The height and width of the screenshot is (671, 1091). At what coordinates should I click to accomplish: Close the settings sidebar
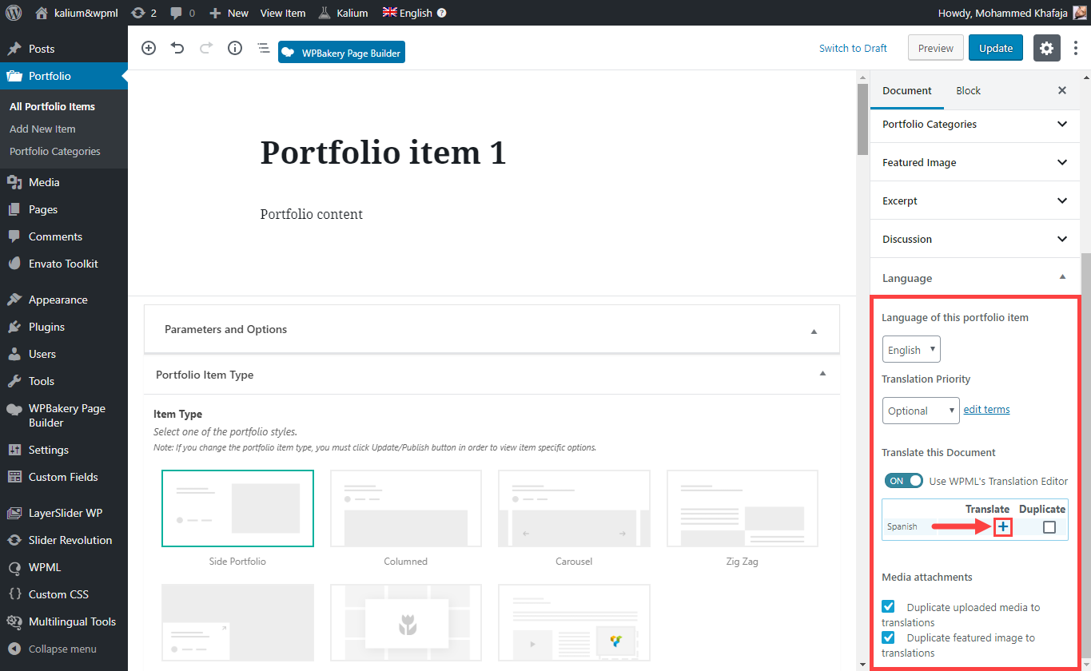pos(1062,90)
